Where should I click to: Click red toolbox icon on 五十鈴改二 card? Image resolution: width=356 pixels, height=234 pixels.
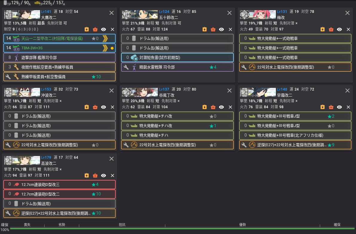point(213,29)
